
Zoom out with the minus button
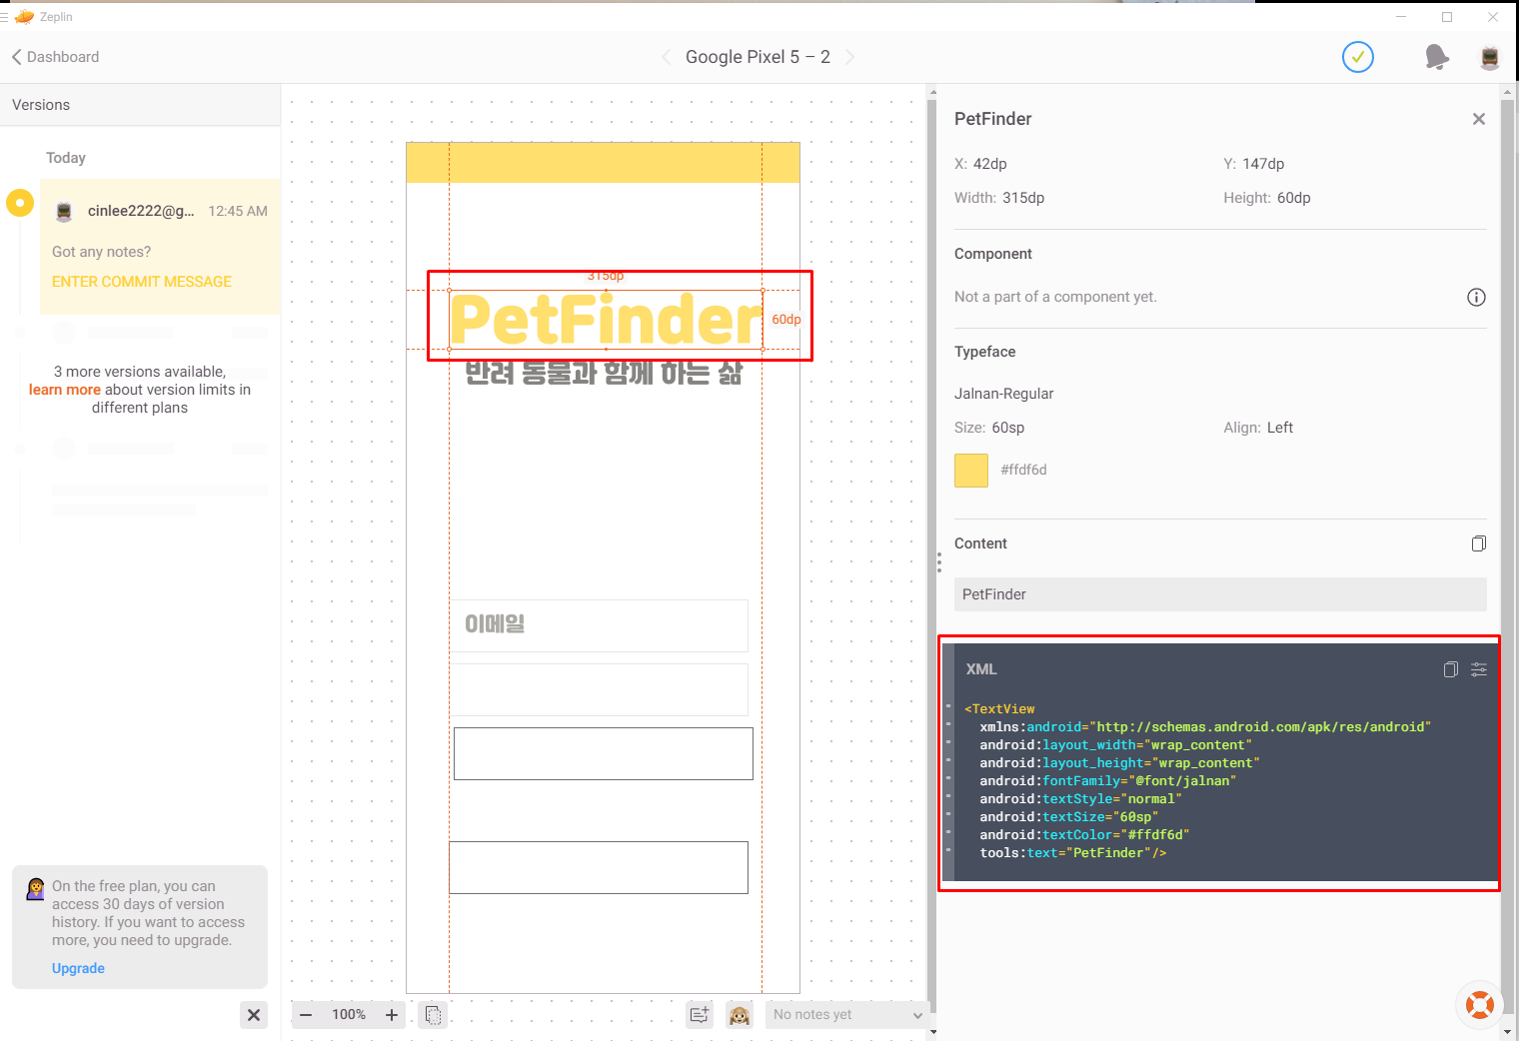pos(306,1015)
